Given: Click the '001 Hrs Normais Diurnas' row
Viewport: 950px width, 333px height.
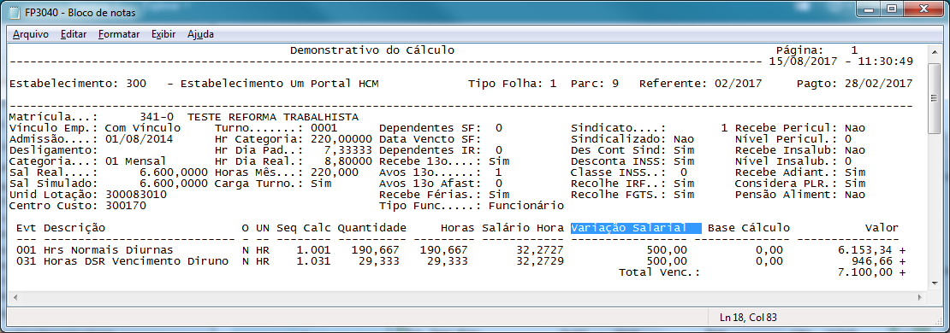Looking at the screenshot, I should click(x=461, y=250).
